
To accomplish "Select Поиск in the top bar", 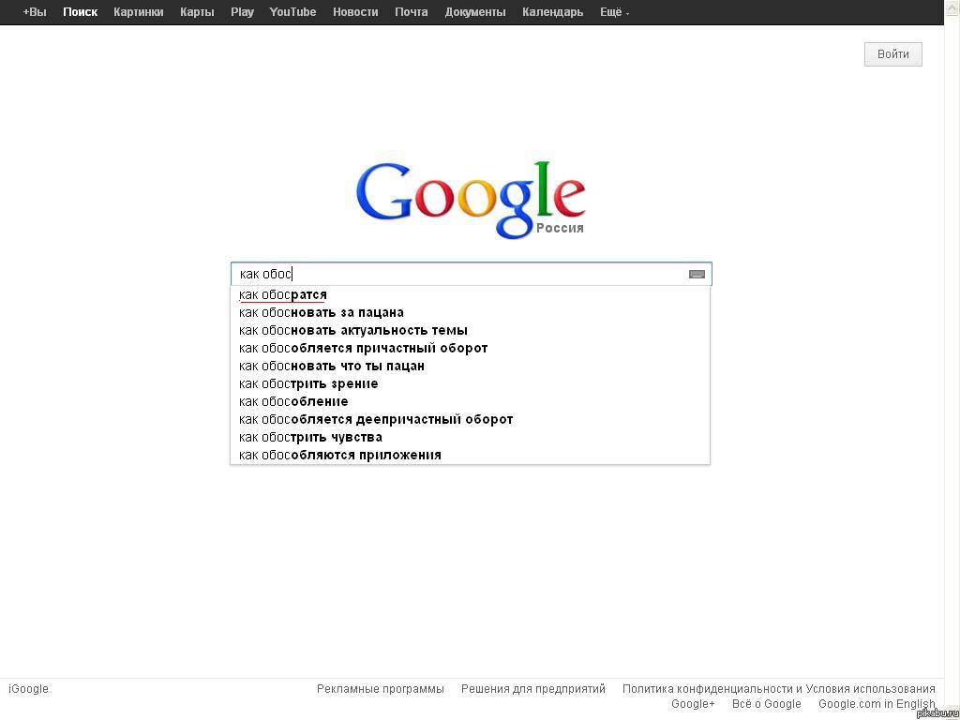I will 81,12.
